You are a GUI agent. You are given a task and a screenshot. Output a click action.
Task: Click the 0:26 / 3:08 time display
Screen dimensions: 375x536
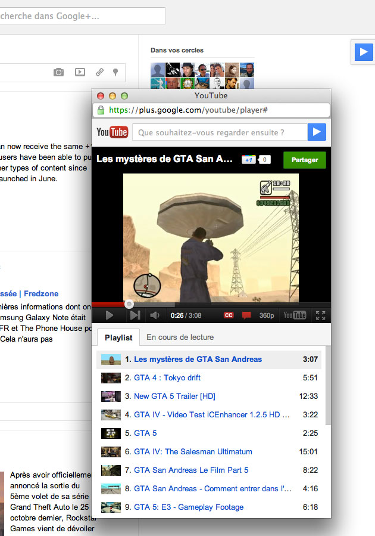point(186,315)
